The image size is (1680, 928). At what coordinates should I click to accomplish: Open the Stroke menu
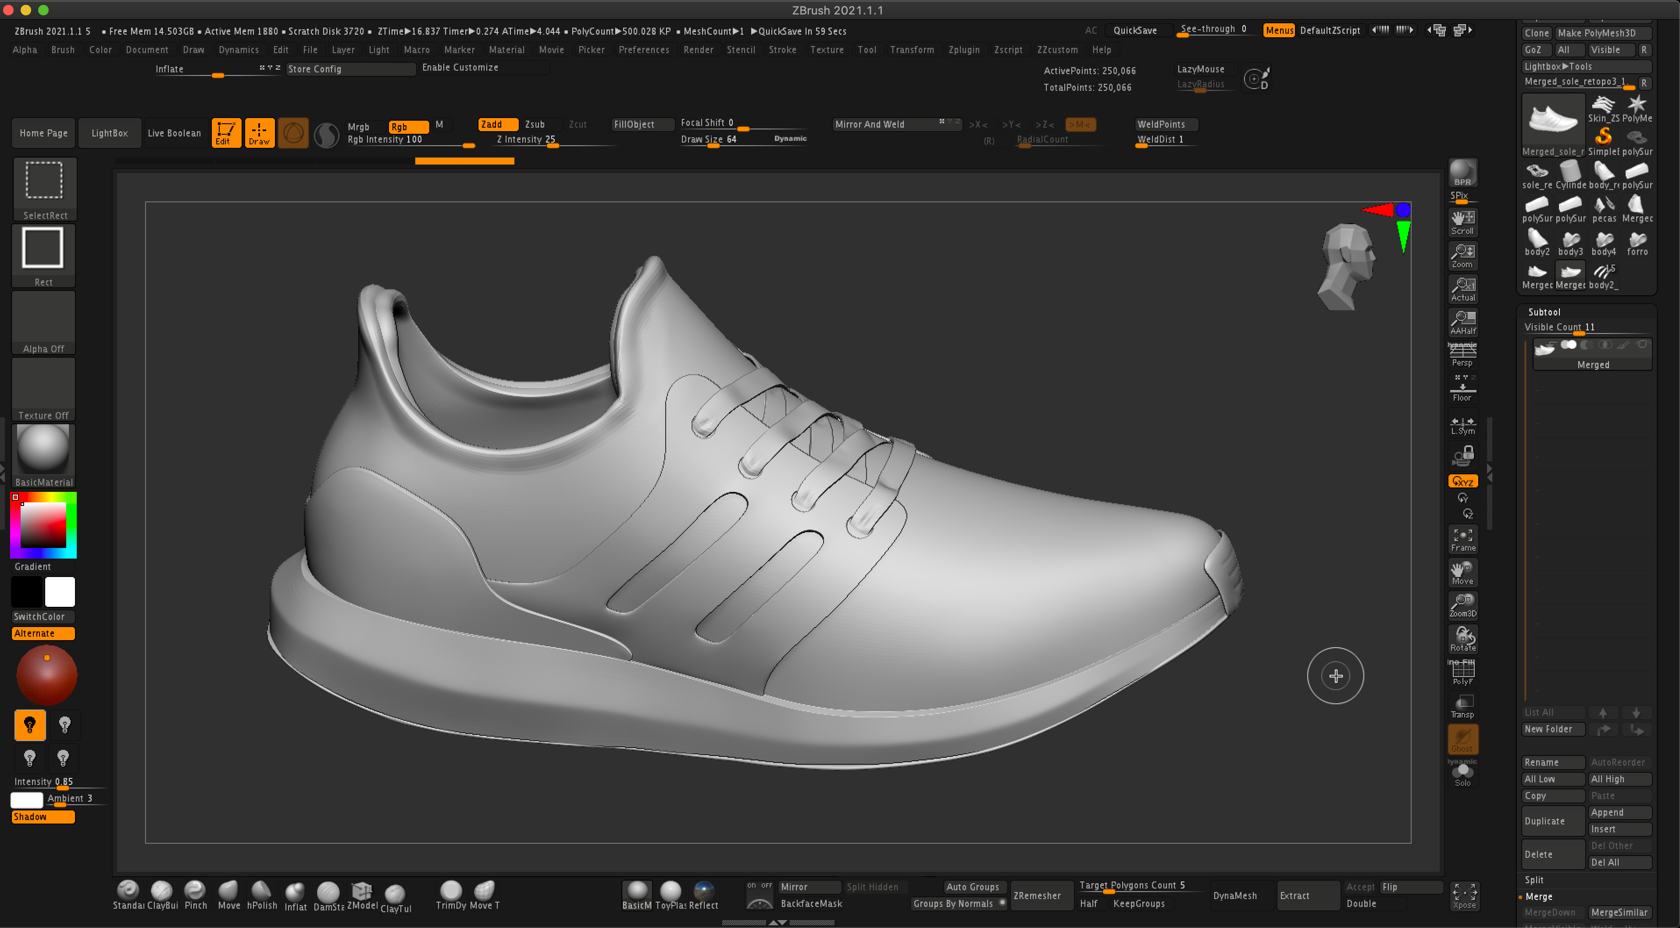[x=783, y=50]
